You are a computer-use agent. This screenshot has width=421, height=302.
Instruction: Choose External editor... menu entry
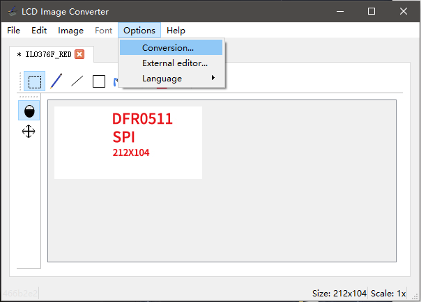(171, 63)
